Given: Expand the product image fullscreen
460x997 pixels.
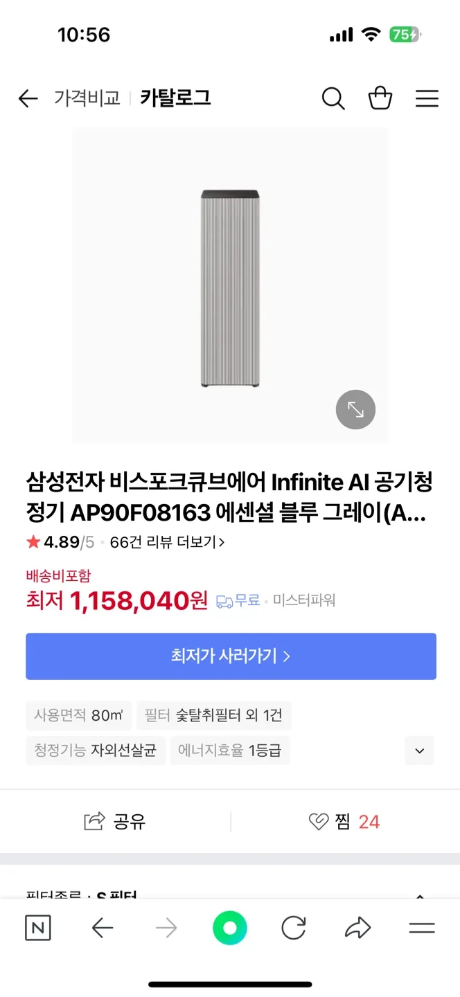Looking at the screenshot, I should (355, 410).
